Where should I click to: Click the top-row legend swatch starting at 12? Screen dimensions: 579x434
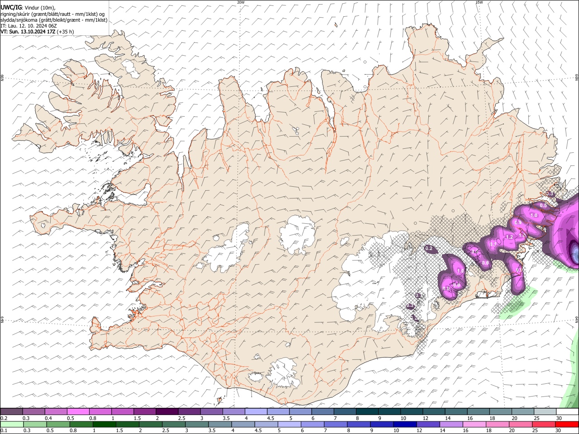point(434,411)
